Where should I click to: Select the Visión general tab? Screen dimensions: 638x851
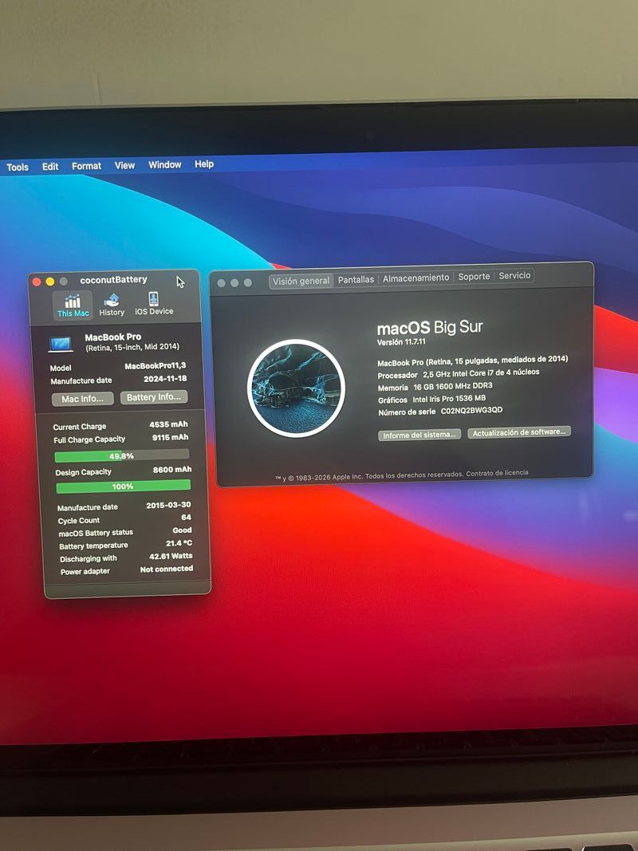[301, 281]
